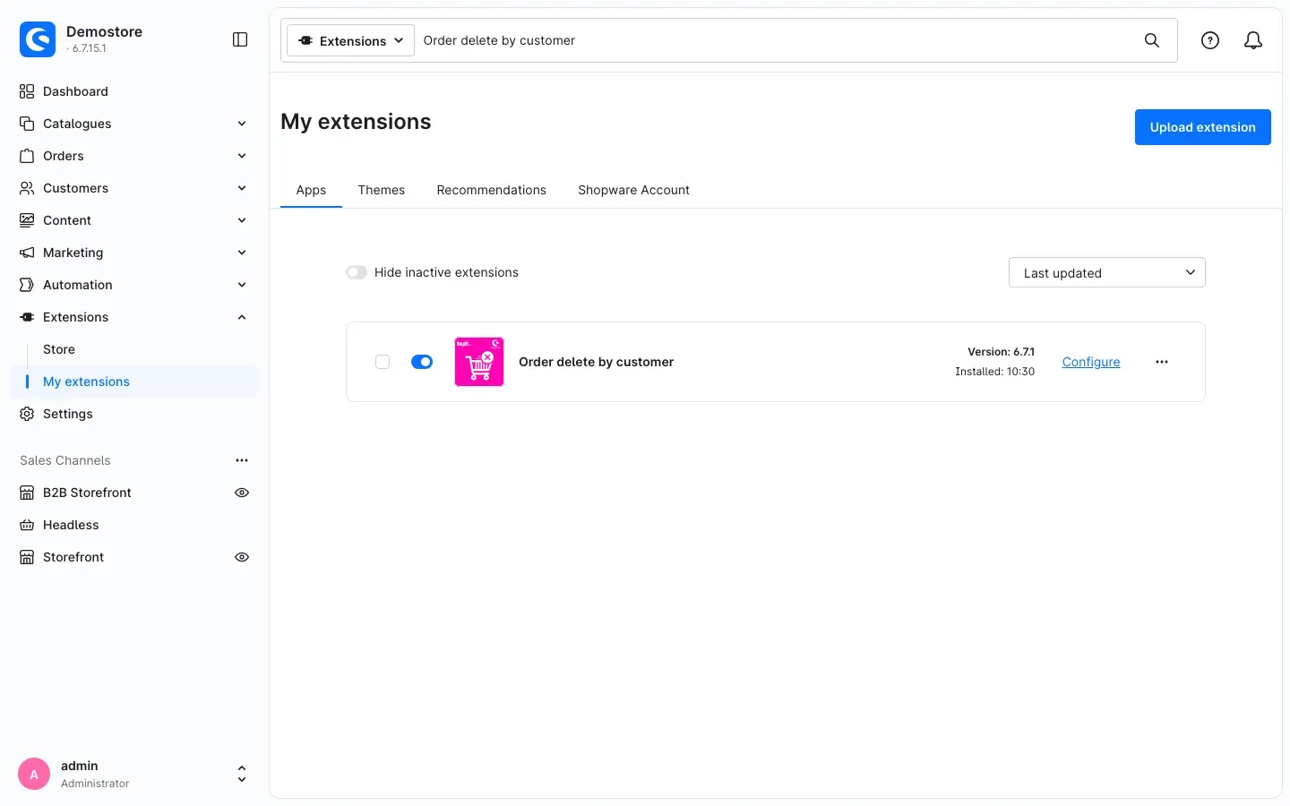Click the Shopware logo in sidebar
The image size is (1290, 806).
tap(38, 39)
